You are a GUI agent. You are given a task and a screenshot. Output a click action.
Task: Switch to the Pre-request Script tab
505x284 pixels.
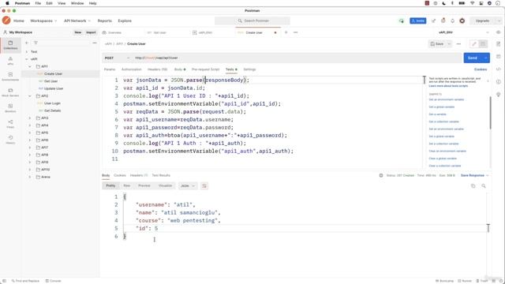[x=205, y=69]
